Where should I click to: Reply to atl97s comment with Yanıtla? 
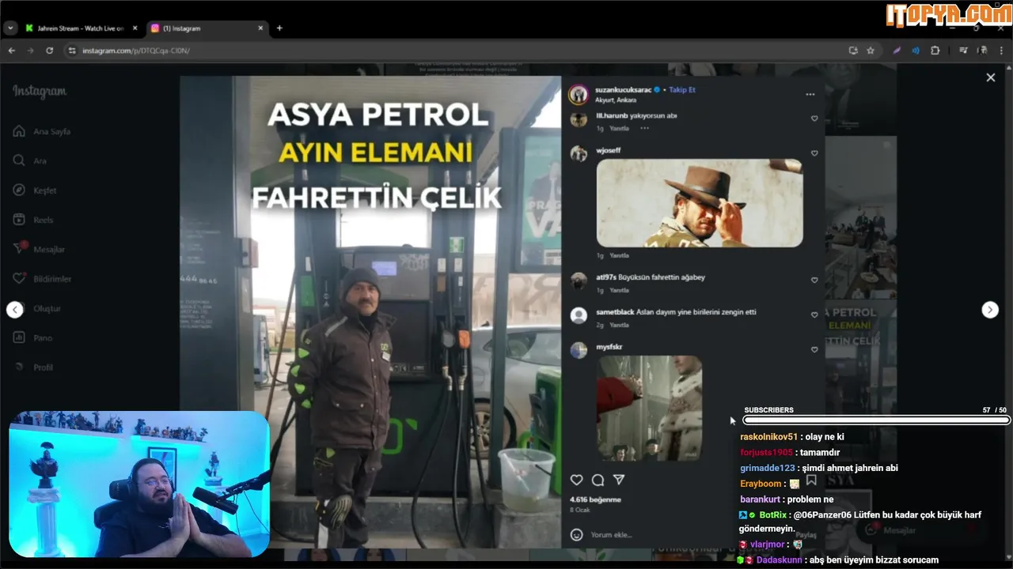point(619,290)
